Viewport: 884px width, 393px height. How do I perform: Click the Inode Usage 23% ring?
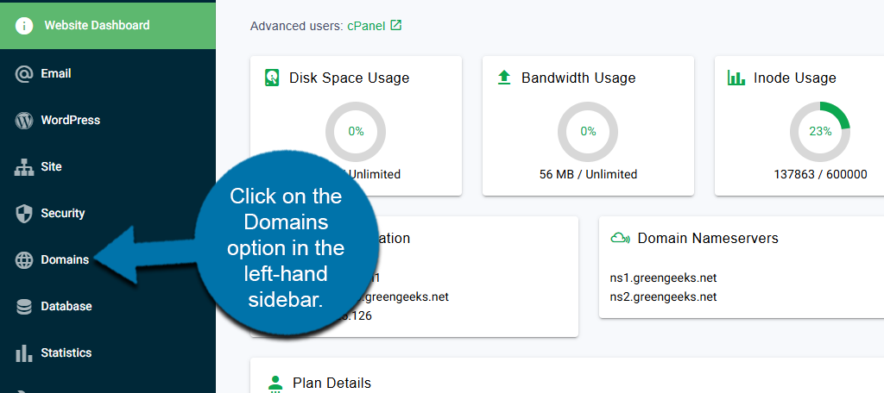point(820,132)
